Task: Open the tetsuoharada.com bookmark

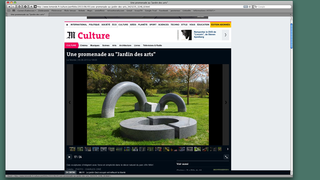Action: point(116,11)
